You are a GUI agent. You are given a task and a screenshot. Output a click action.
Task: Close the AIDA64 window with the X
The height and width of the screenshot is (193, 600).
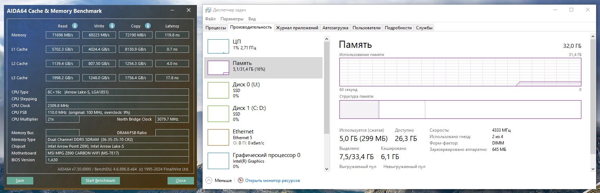tap(189, 10)
